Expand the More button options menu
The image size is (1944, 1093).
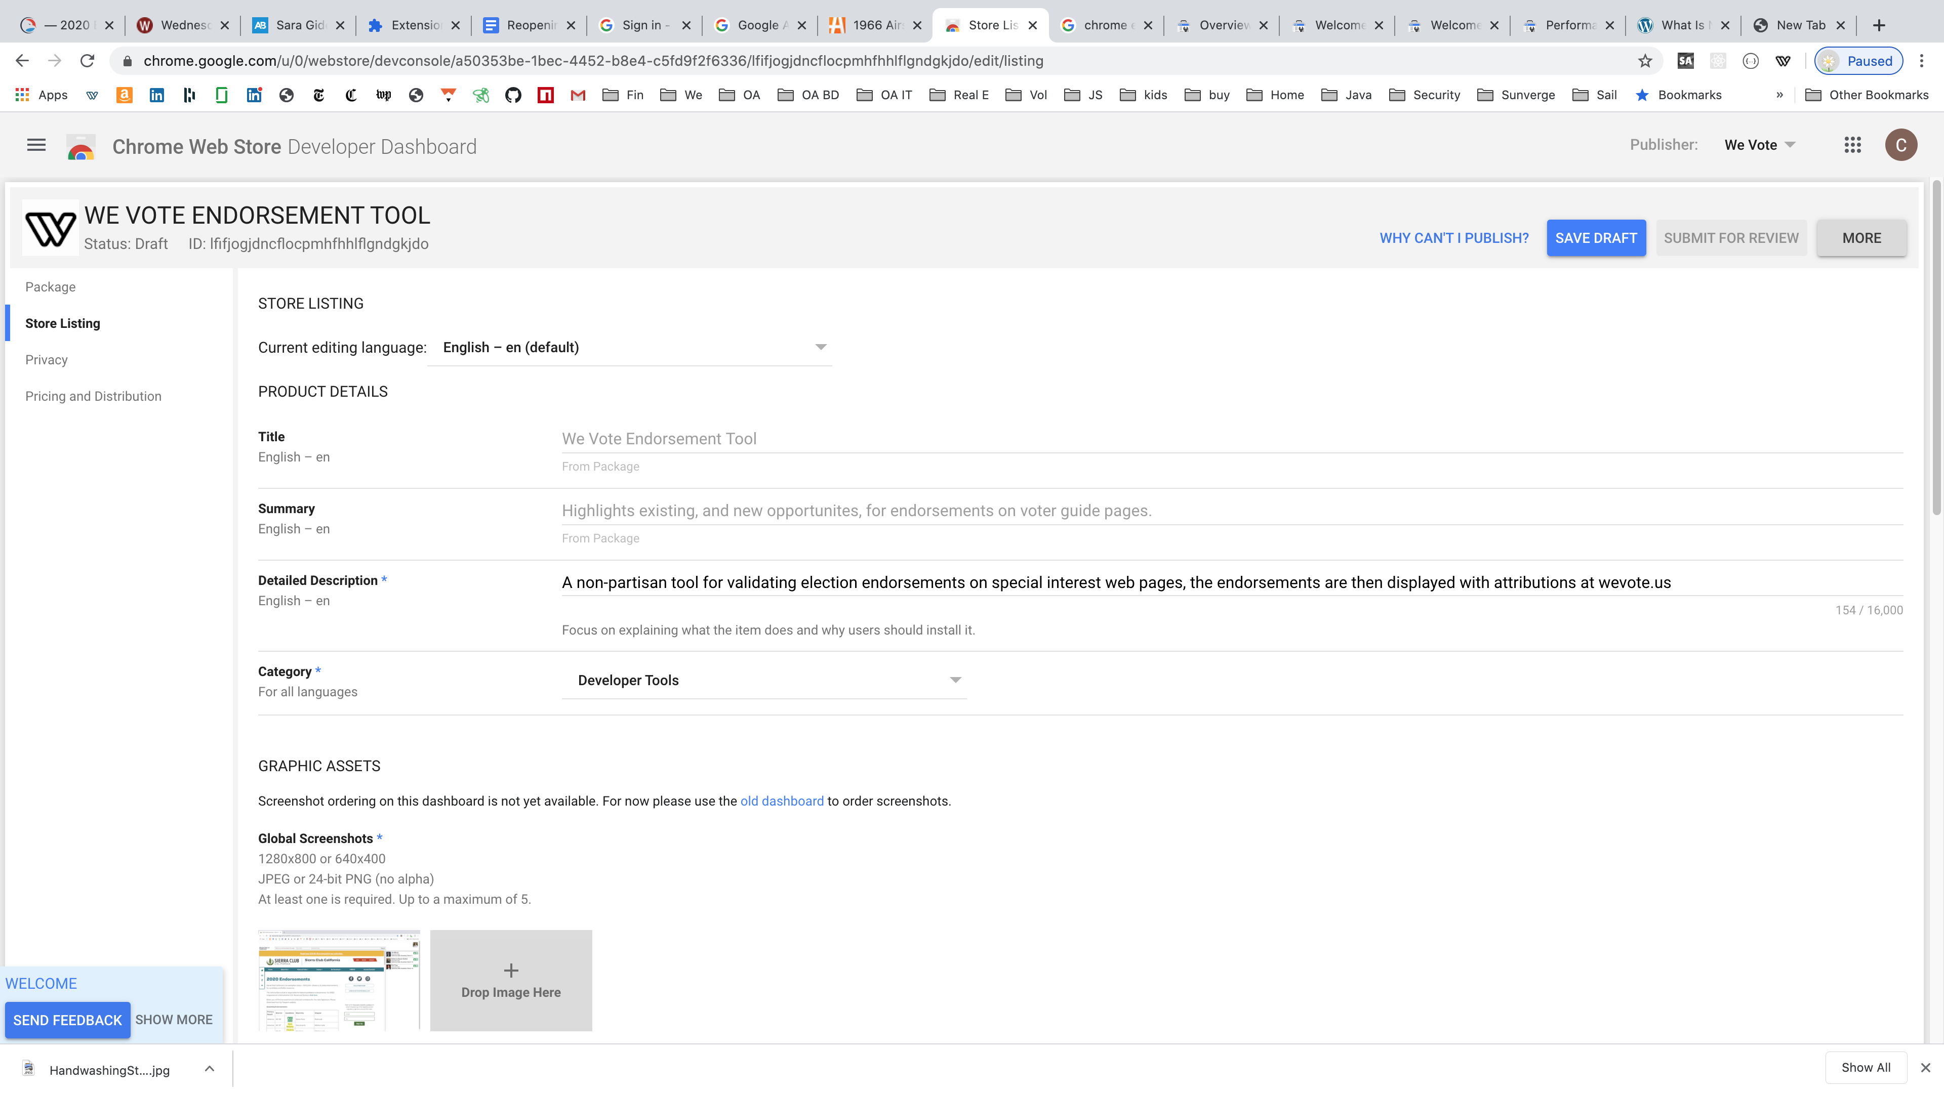click(x=1861, y=237)
